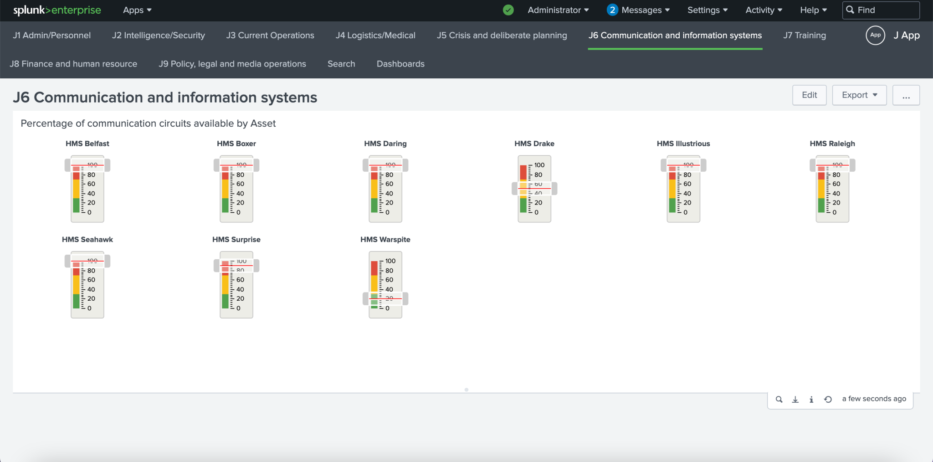The image size is (933, 462).
Task: Click HMS Warspite lower gauge handle
Action: click(x=385, y=298)
